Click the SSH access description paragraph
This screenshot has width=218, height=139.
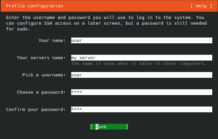pos(106,23)
